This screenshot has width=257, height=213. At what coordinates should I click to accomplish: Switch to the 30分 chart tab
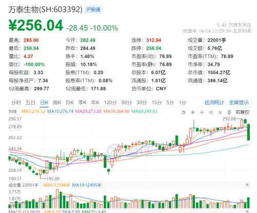click(x=141, y=103)
